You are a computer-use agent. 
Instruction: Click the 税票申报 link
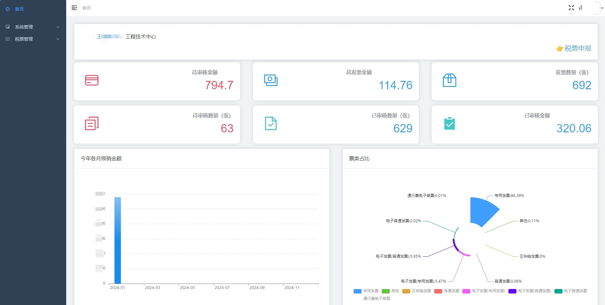pos(578,48)
